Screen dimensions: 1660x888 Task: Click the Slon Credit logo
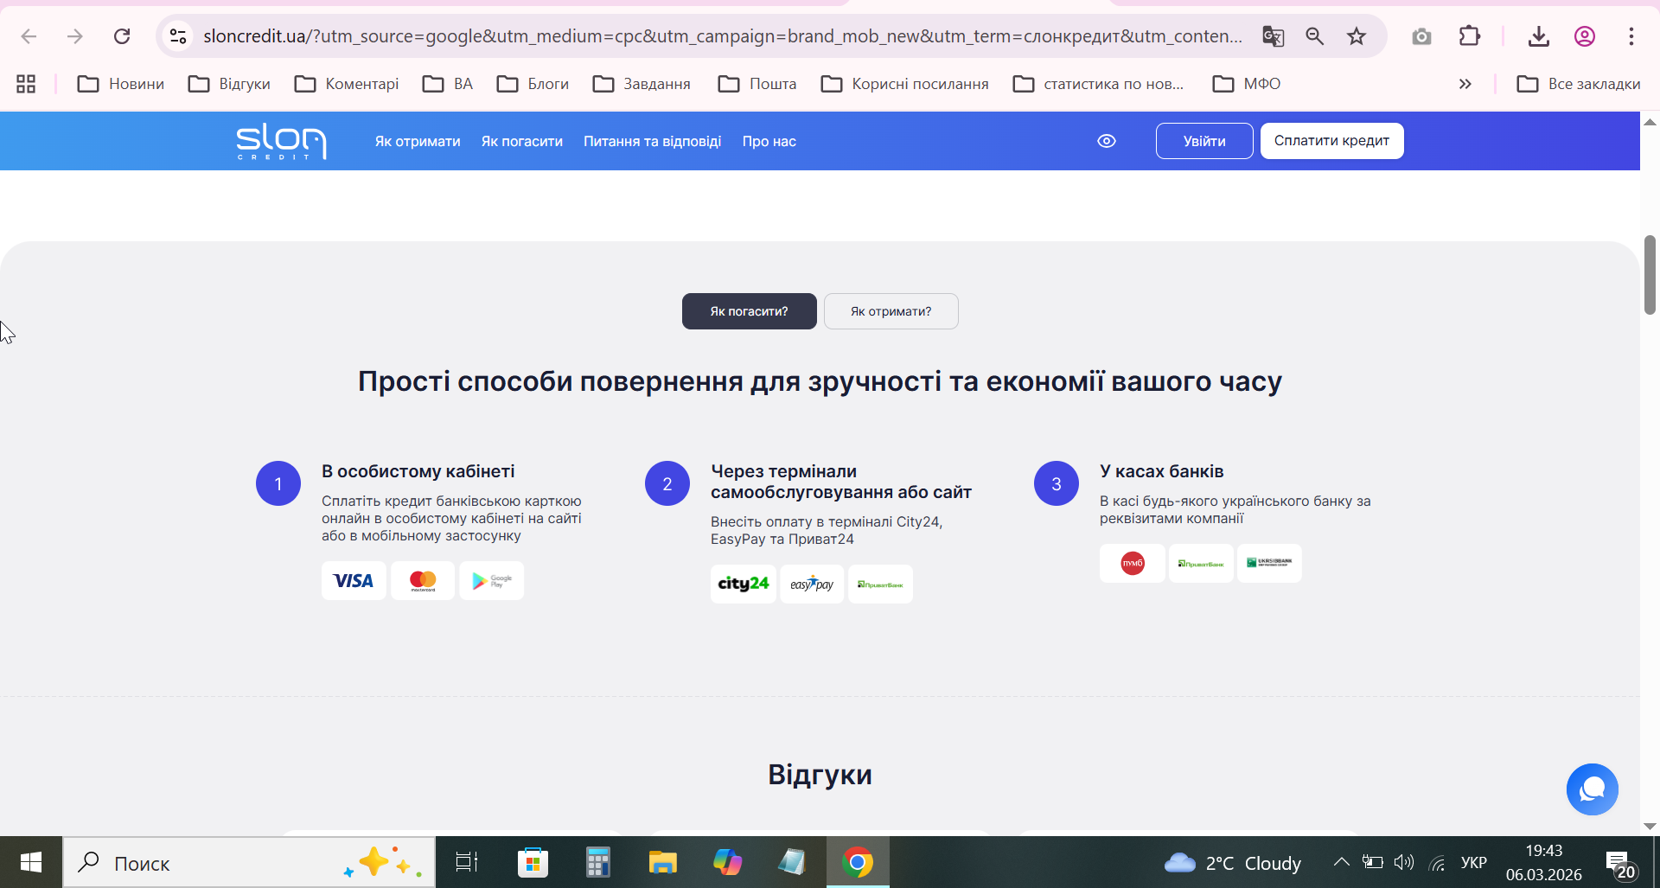(281, 141)
